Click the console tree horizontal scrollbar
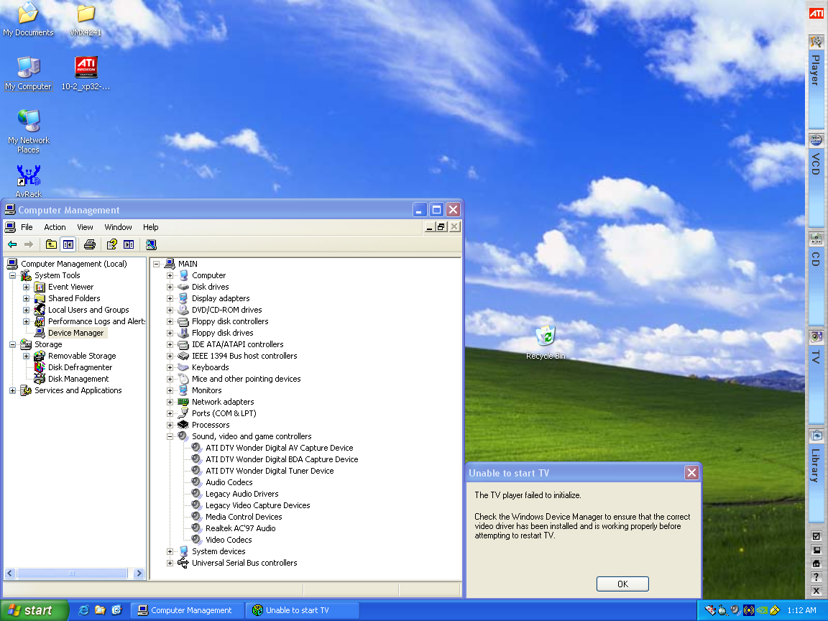Viewport: 828px width, 621px height. (72, 574)
